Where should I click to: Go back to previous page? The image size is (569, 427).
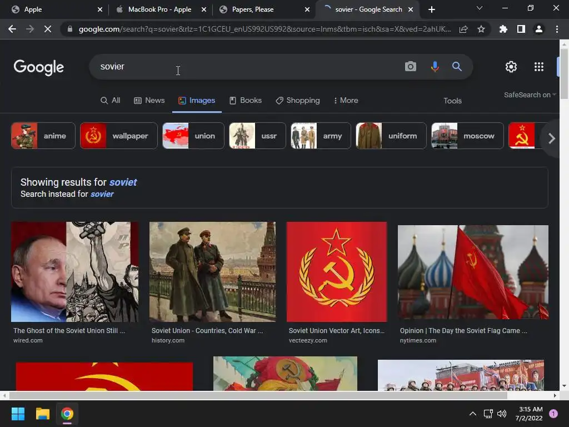pyautogui.click(x=12, y=29)
